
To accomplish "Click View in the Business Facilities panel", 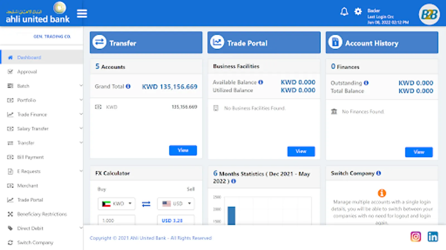I will [x=301, y=151].
